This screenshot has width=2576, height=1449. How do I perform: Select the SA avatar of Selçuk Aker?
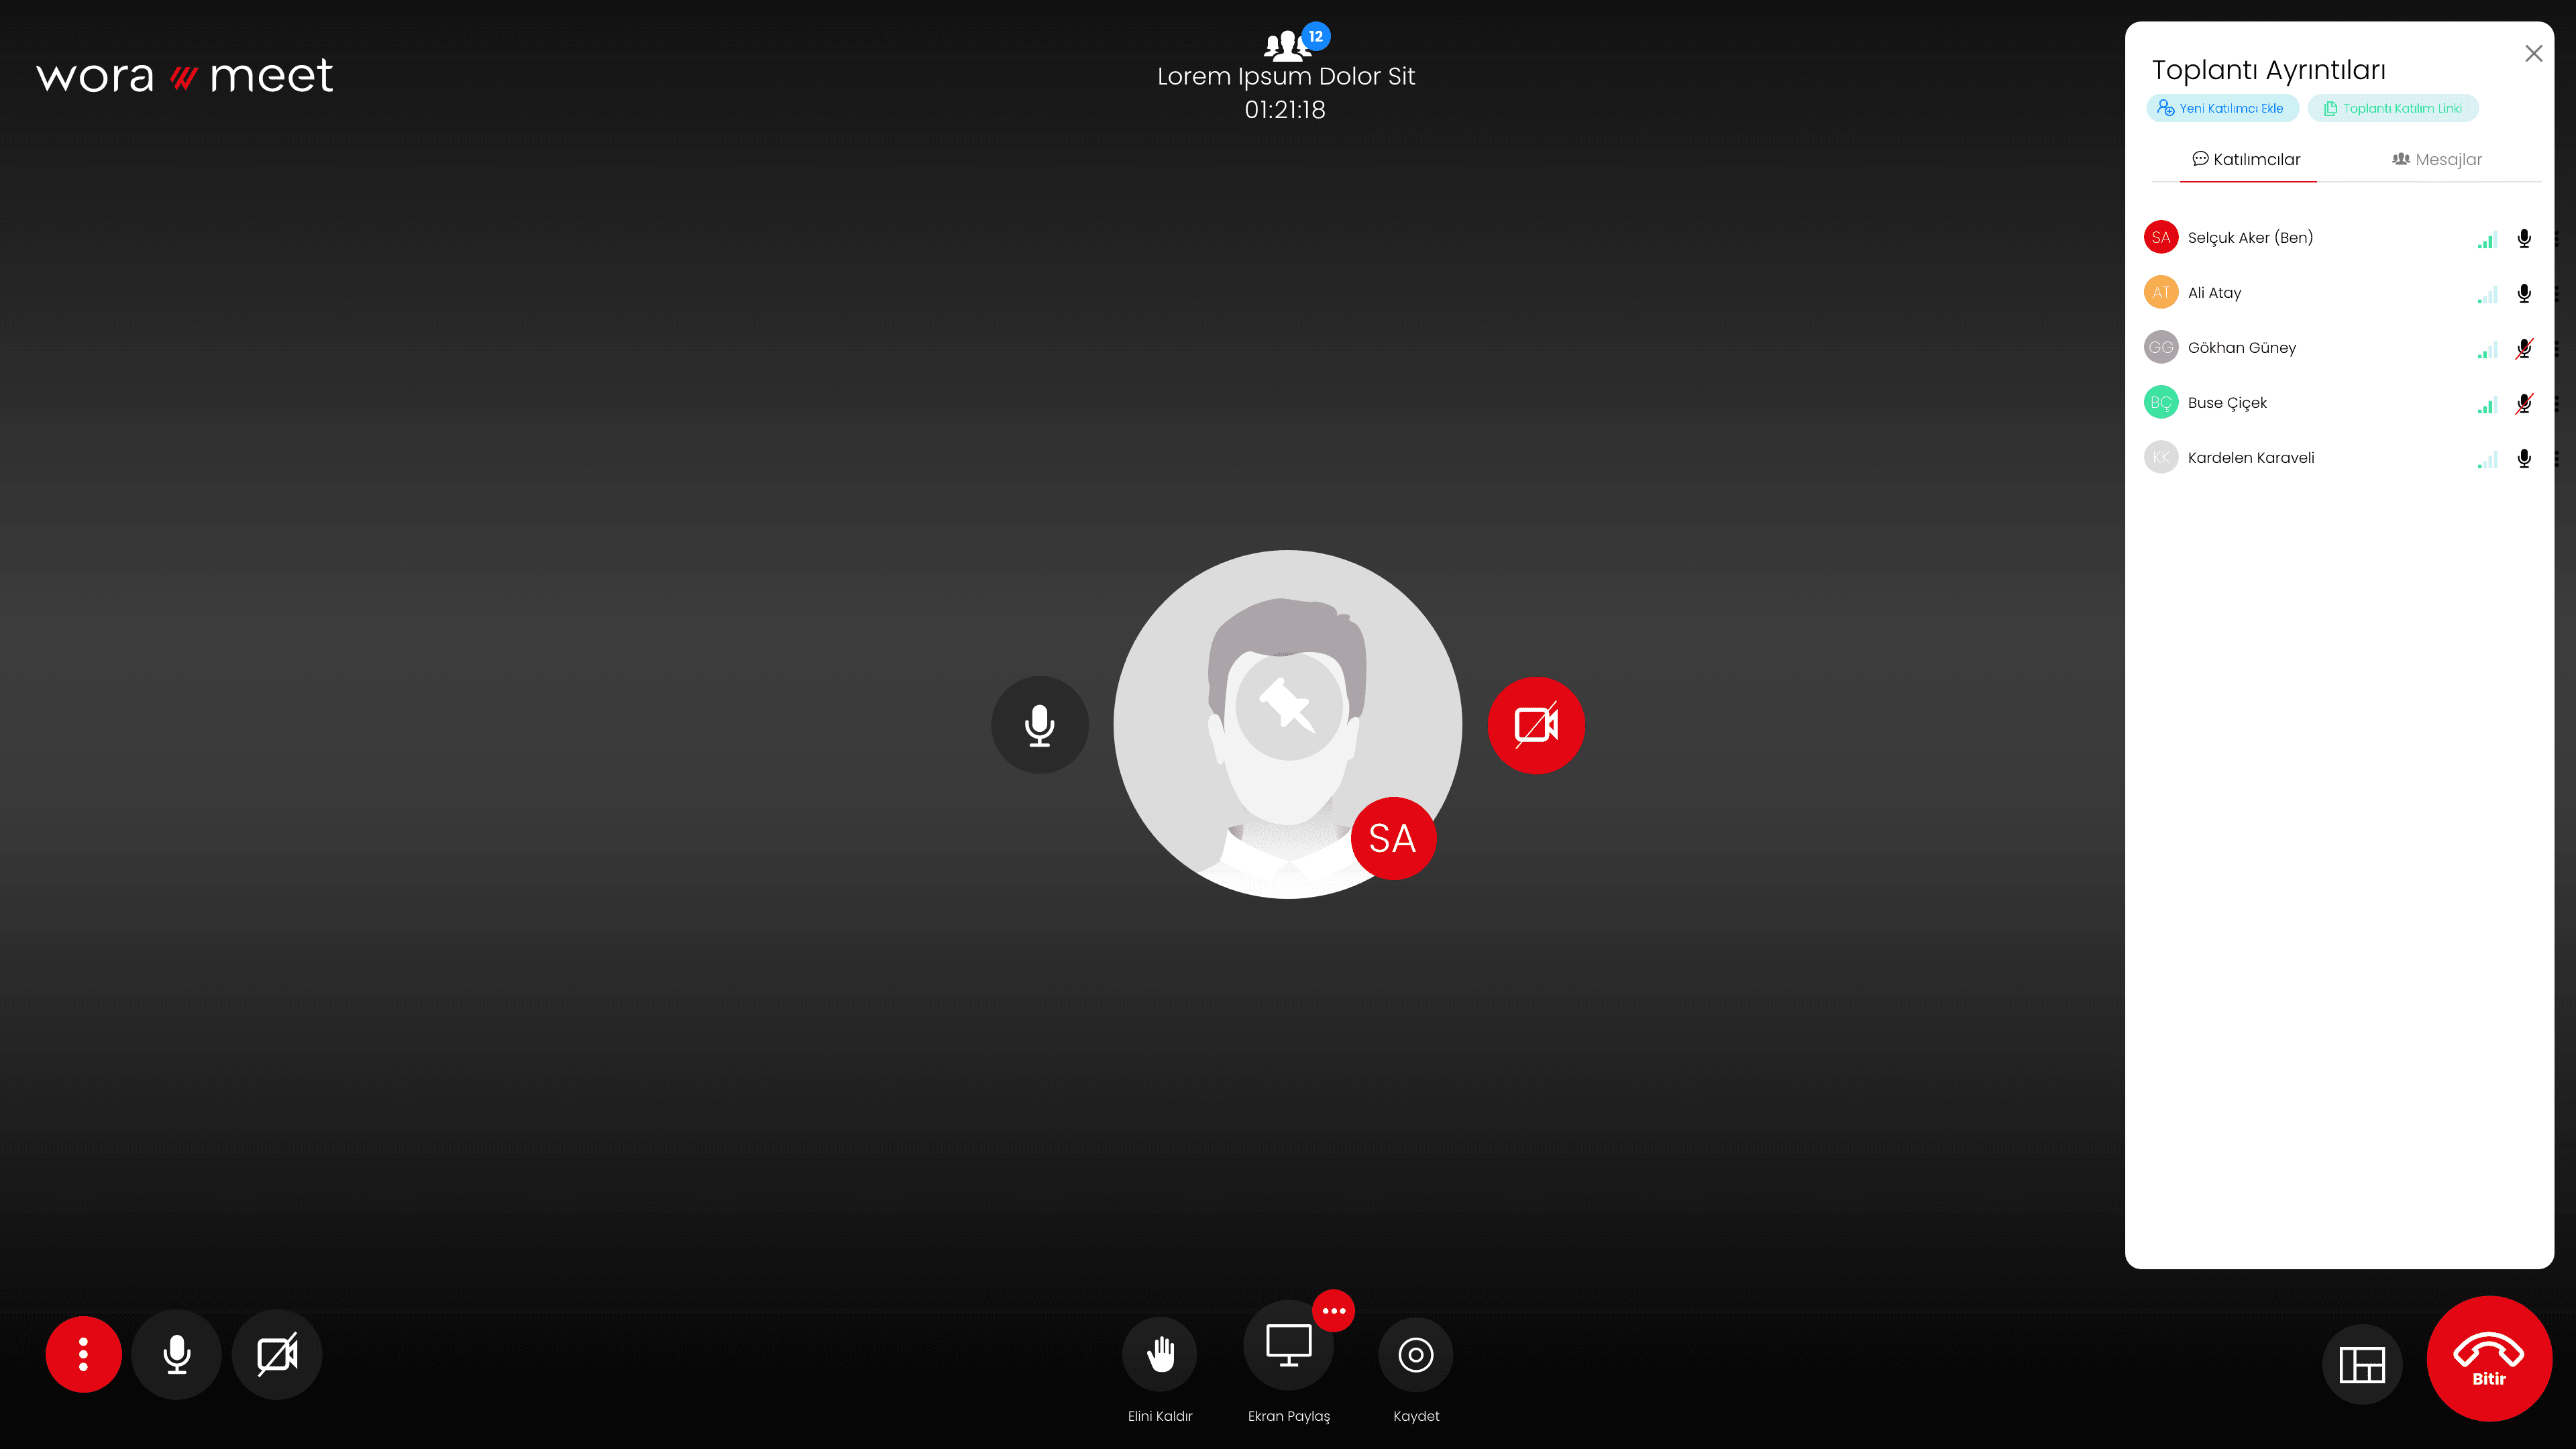click(2161, 237)
